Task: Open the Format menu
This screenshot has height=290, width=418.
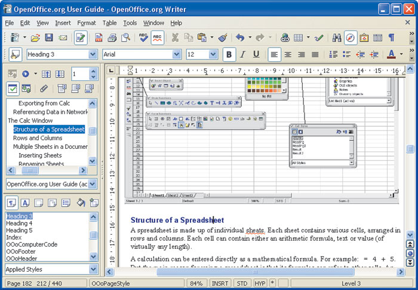Action: [x=86, y=23]
